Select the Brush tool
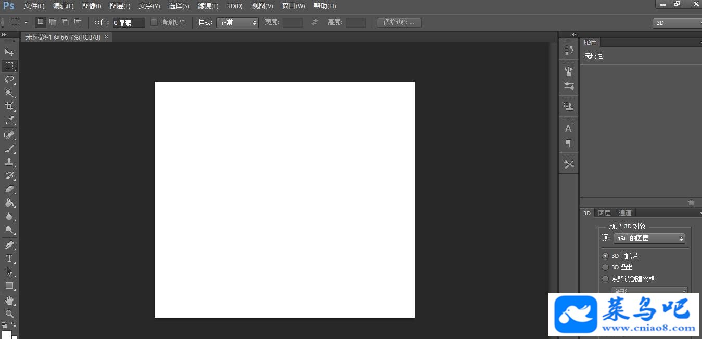Image resolution: width=702 pixels, height=339 pixels. point(9,149)
